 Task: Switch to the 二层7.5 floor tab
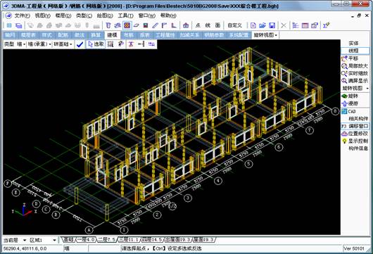(x=107, y=239)
